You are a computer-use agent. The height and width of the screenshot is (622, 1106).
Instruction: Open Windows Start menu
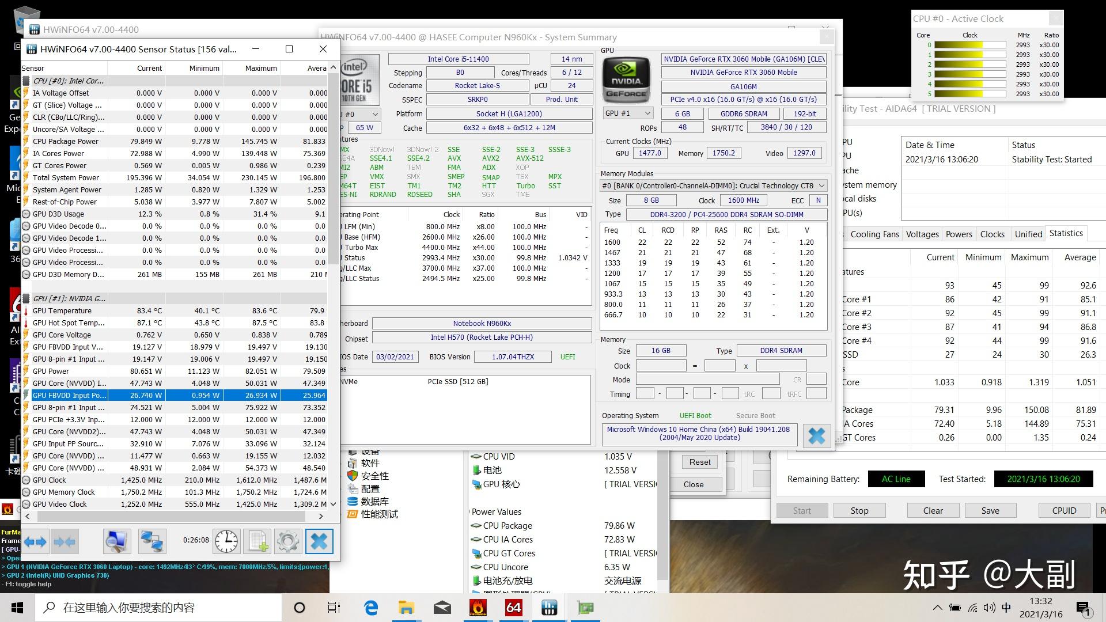click(x=17, y=608)
